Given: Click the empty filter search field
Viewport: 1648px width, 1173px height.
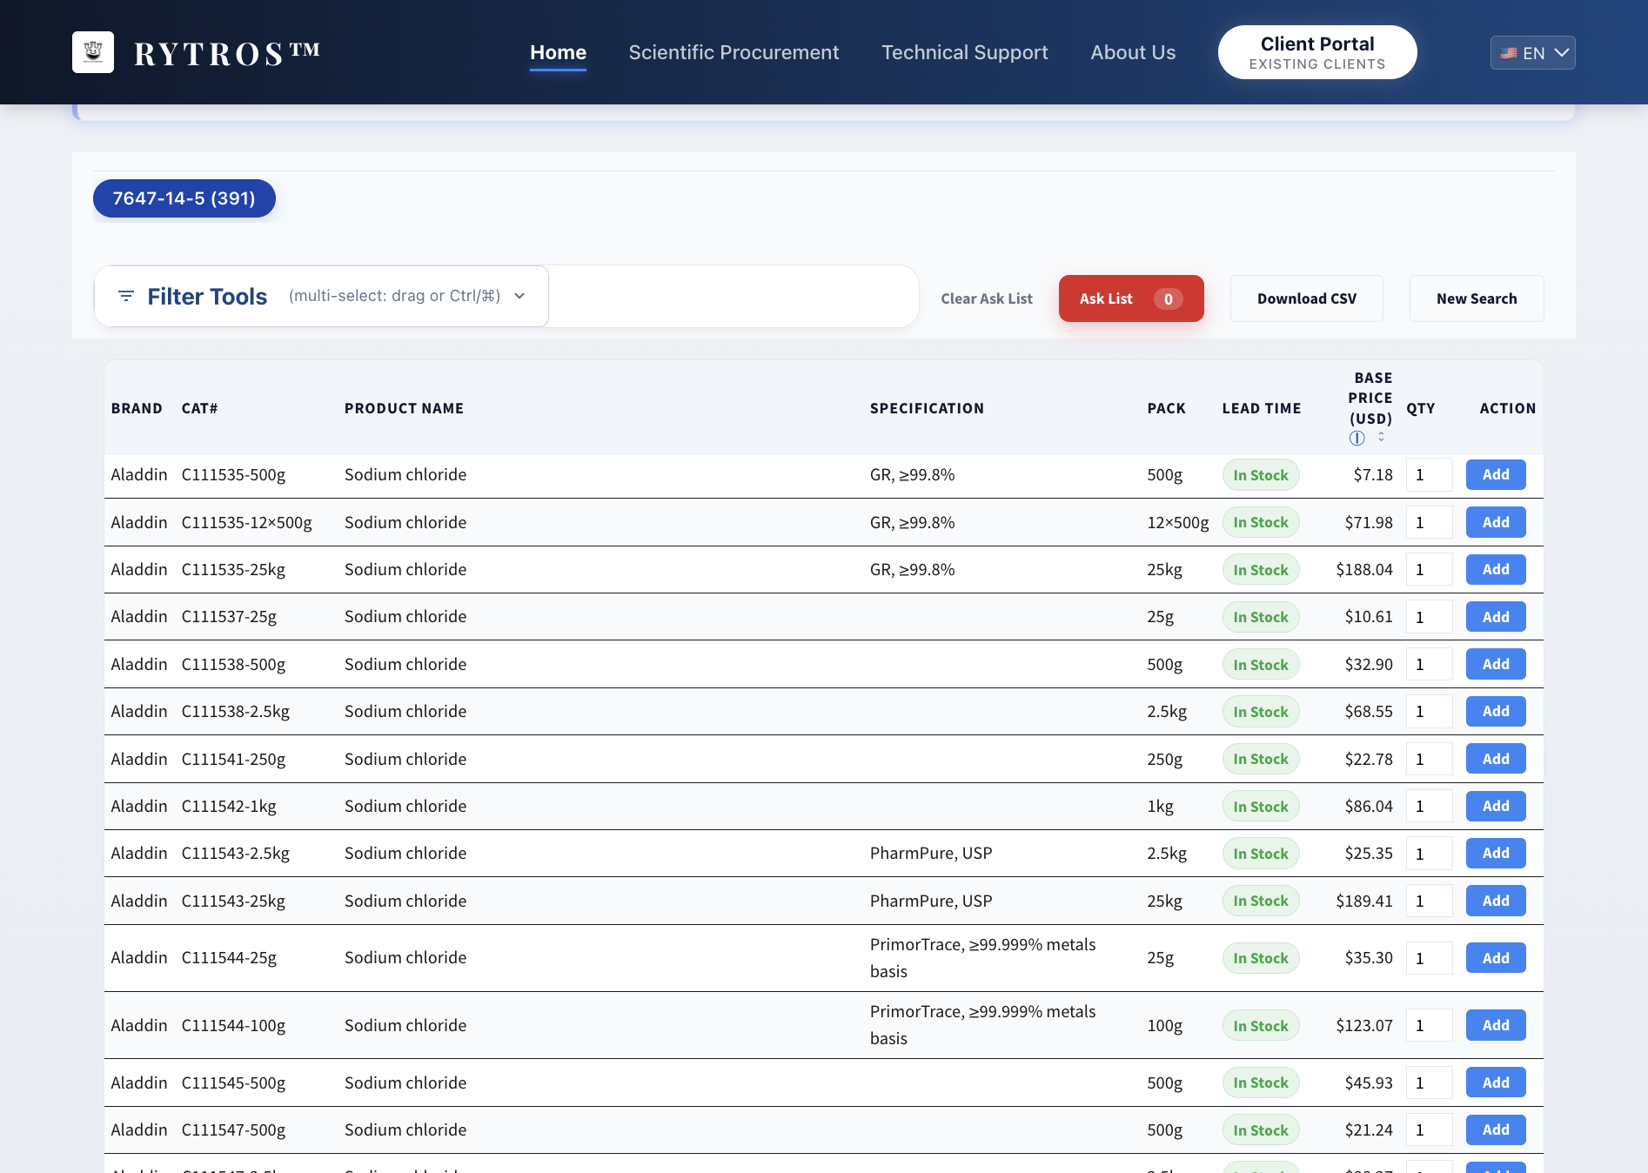Looking at the screenshot, I should click(x=733, y=296).
